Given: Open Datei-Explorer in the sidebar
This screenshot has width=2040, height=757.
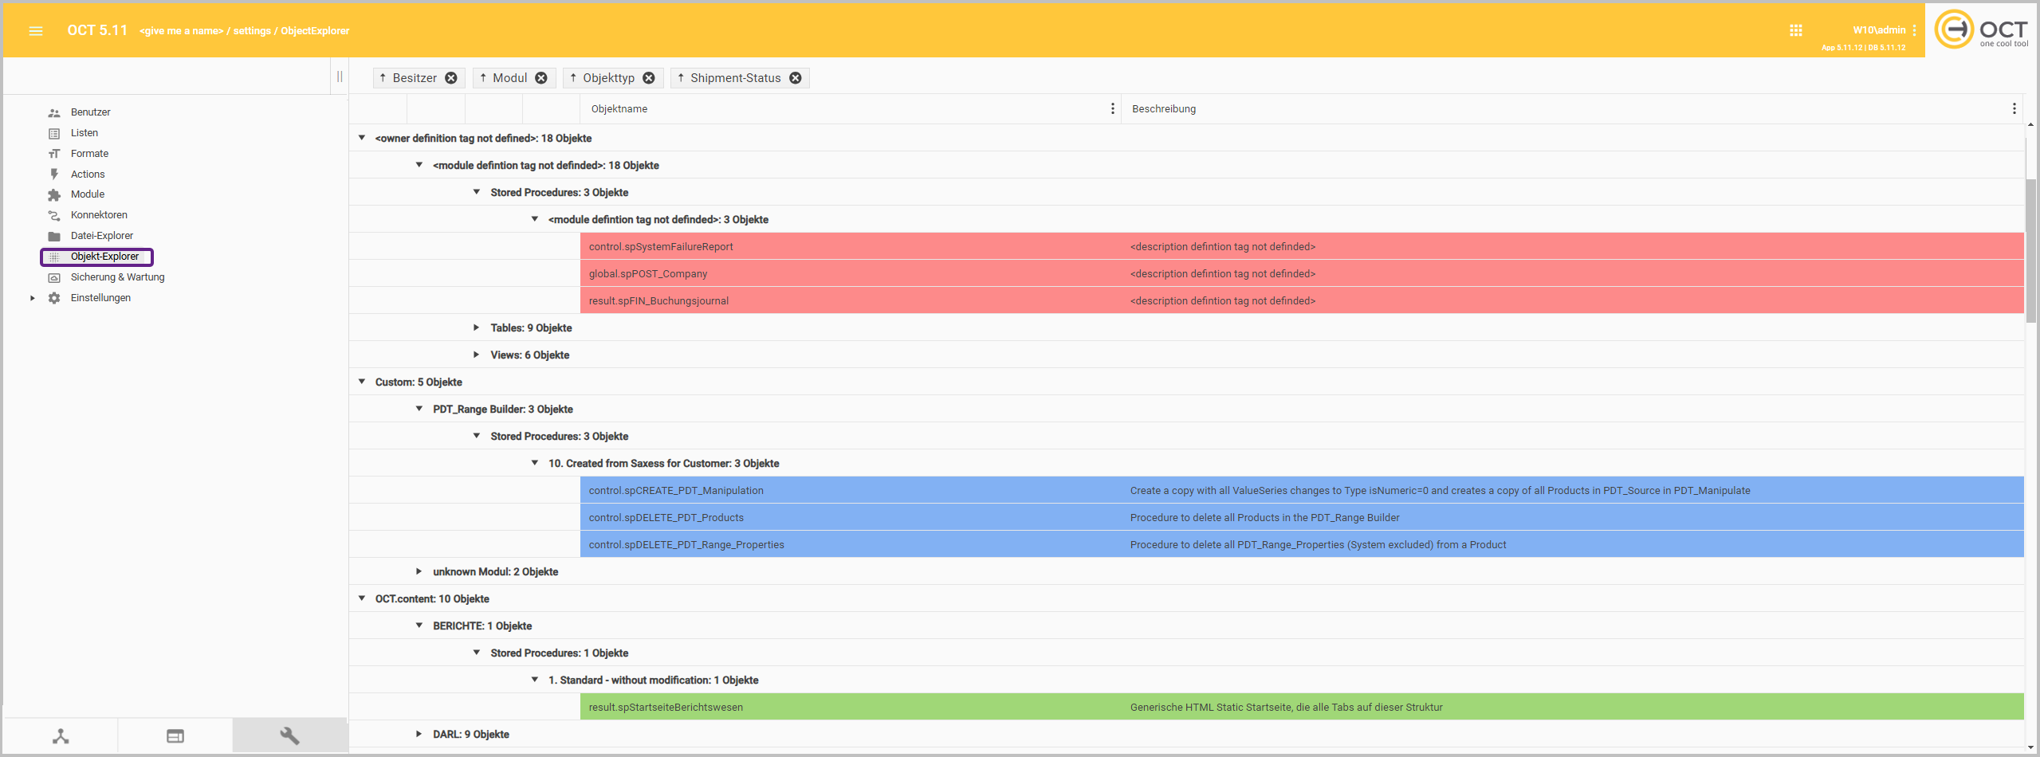Looking at the screenshot, I should pyautogui.click(x=101, y=236).
